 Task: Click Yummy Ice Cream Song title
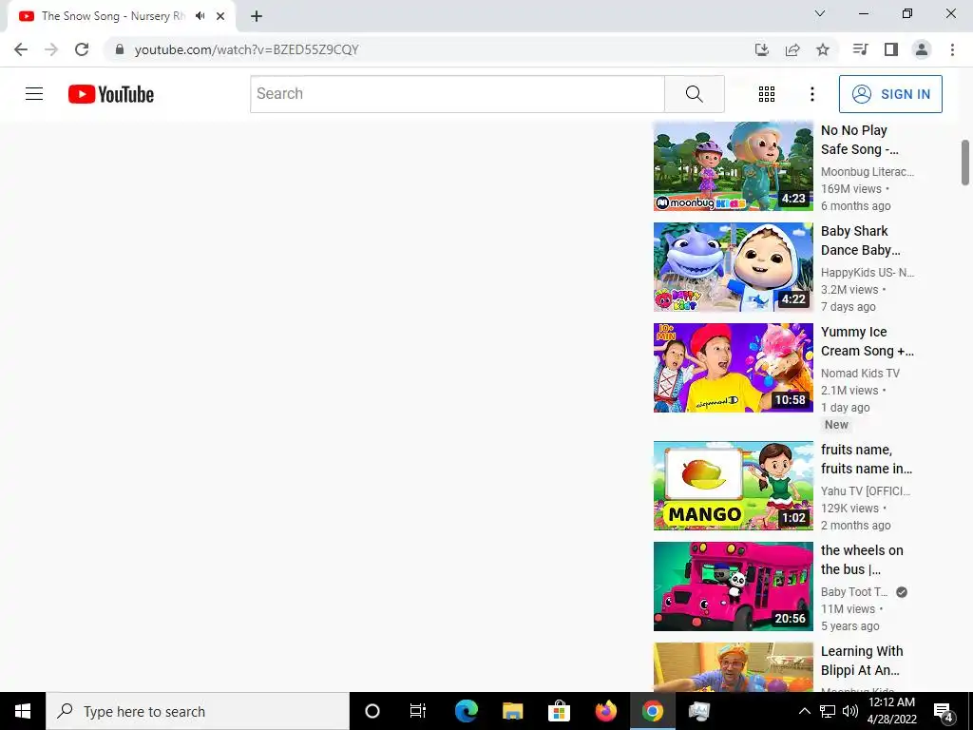tap(867, 341)
